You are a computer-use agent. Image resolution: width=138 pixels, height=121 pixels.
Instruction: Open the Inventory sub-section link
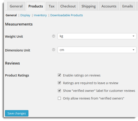click(40, 15)
